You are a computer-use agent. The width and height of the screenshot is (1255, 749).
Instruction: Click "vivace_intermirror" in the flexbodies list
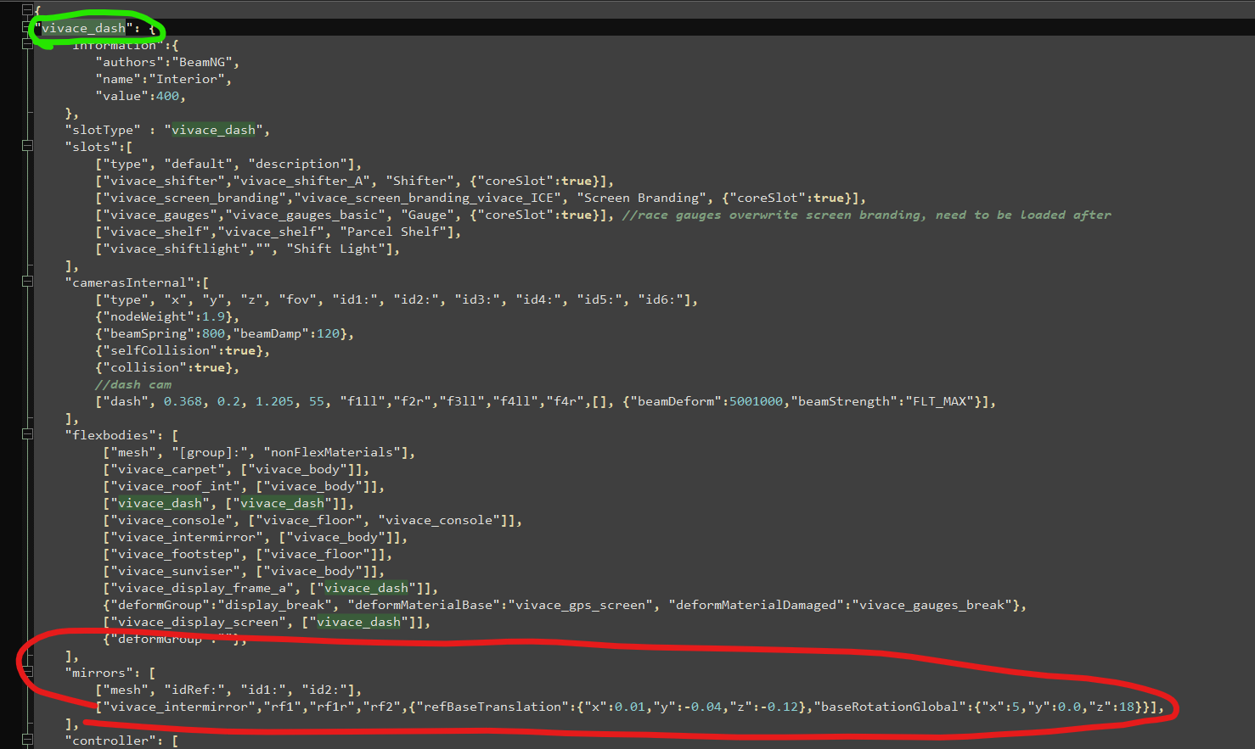pos(186,537)
